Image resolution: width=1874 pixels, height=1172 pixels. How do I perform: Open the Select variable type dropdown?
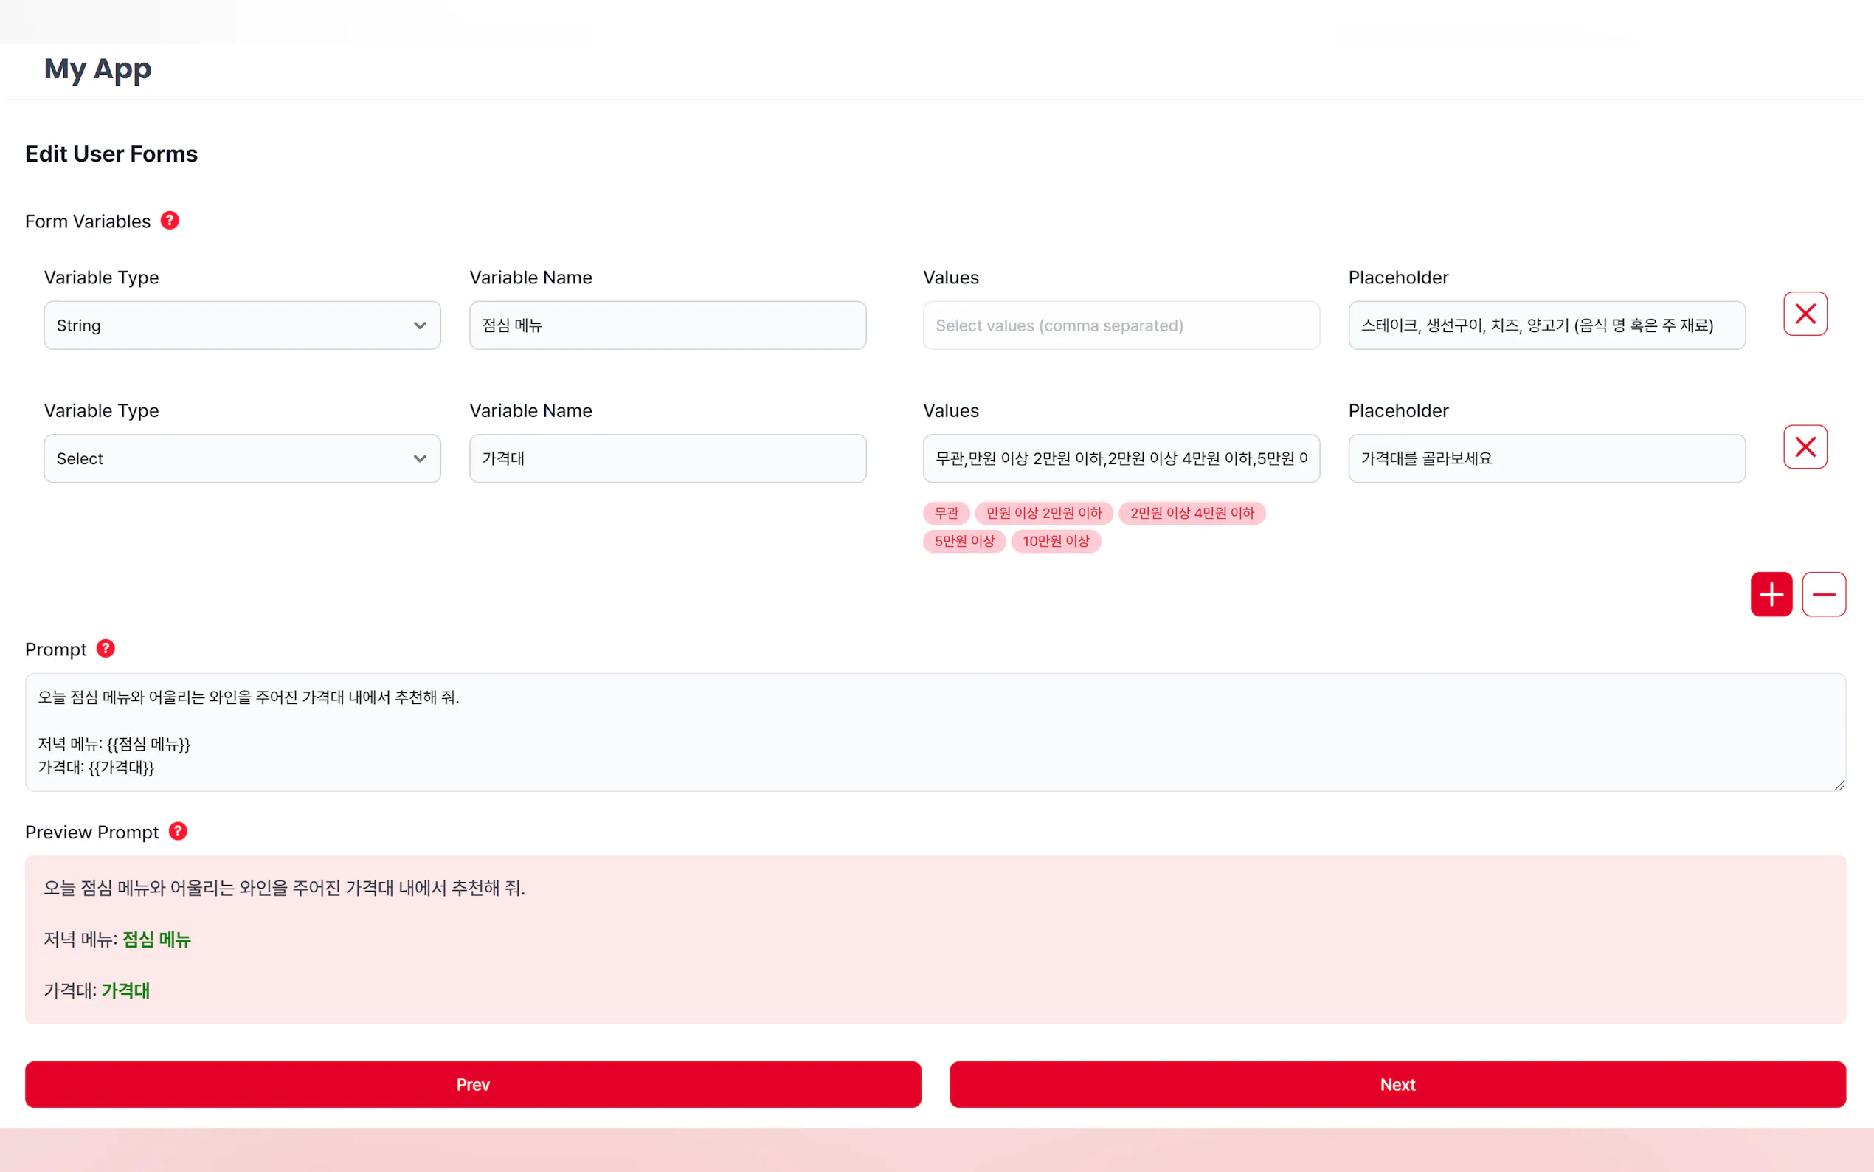[242, 459]
